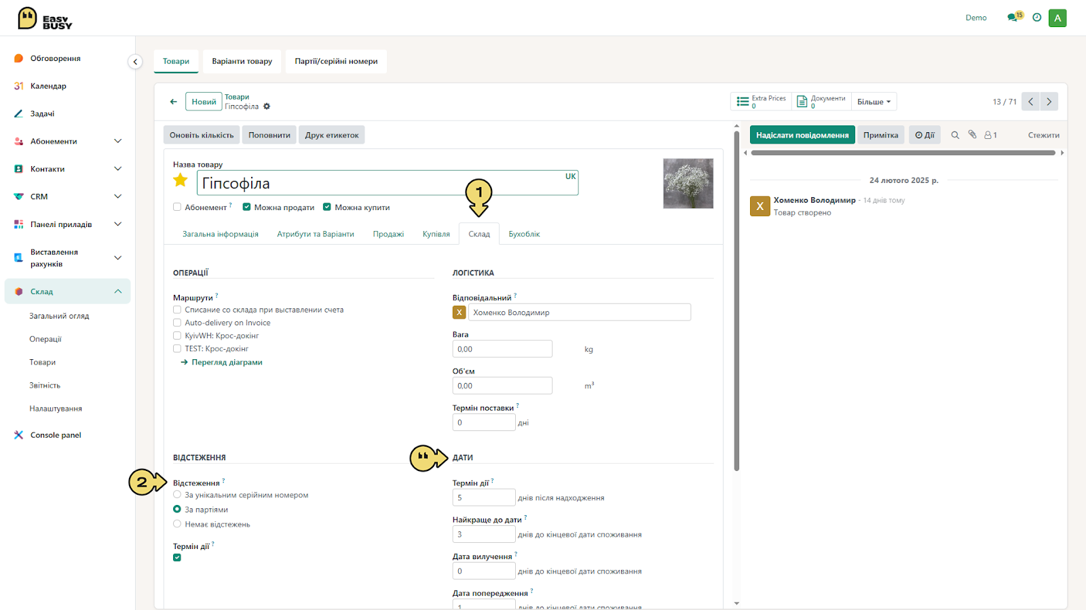Viewport: 1086px width, 610px height.
Task: Open the Продажі tab
Action: [x=388, y=234]
